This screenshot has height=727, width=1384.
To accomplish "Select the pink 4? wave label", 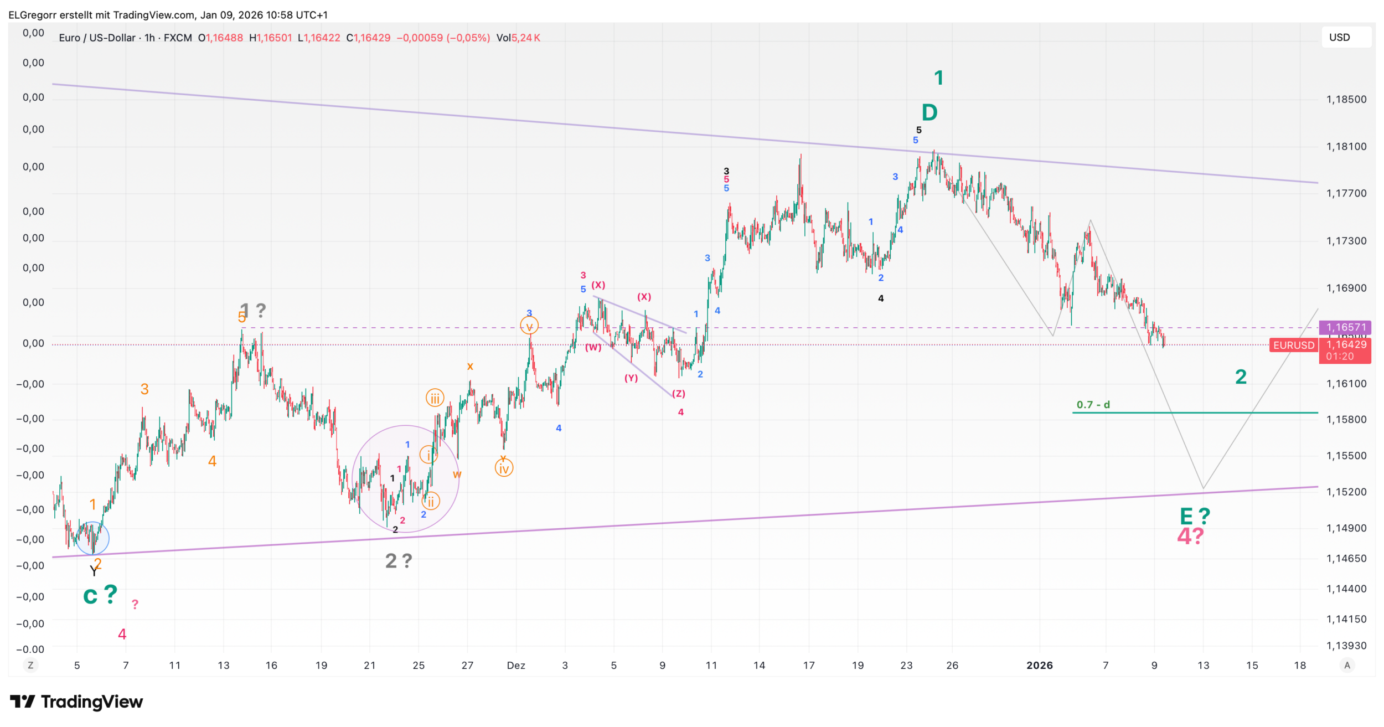I will 1190,536.
